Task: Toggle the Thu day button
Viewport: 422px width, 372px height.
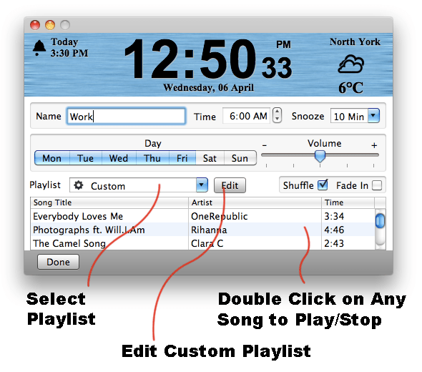Action: tap(152, 158)
